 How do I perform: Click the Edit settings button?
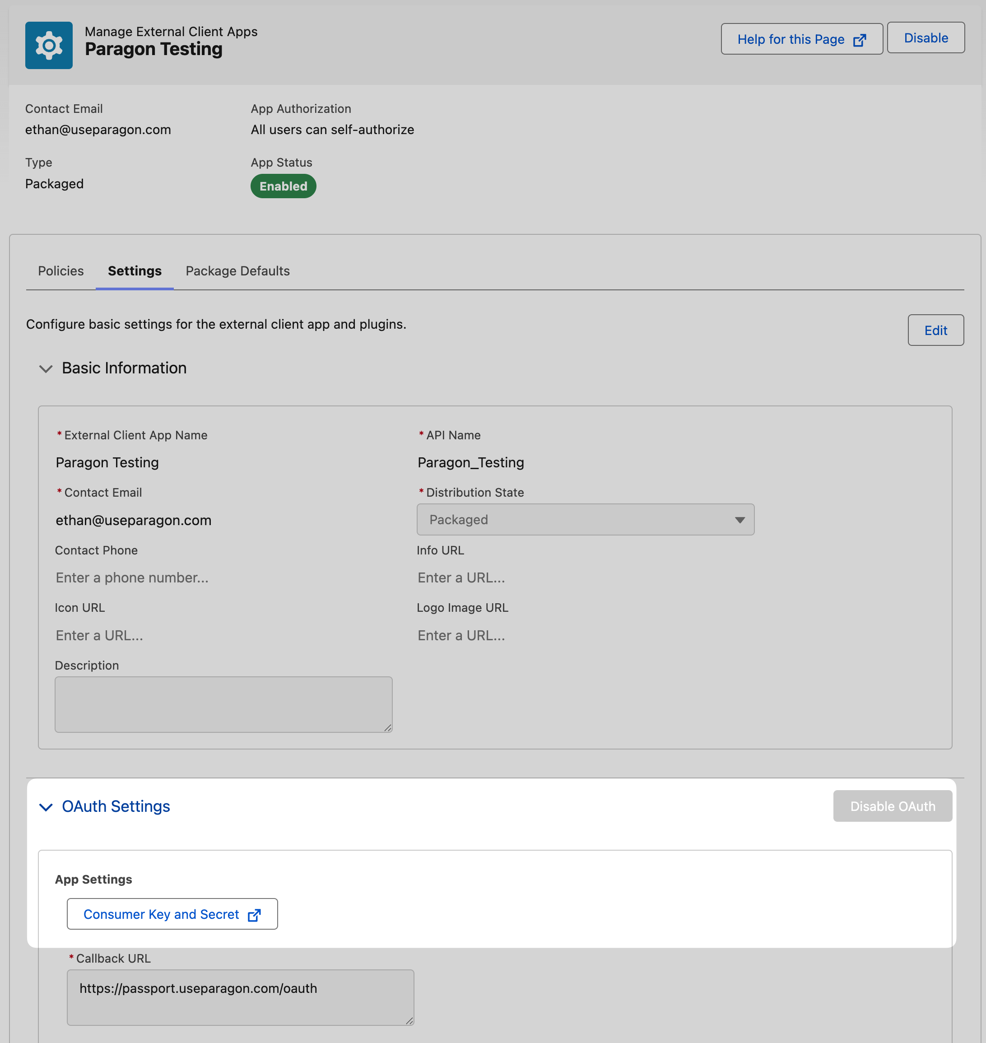point(935,330)
